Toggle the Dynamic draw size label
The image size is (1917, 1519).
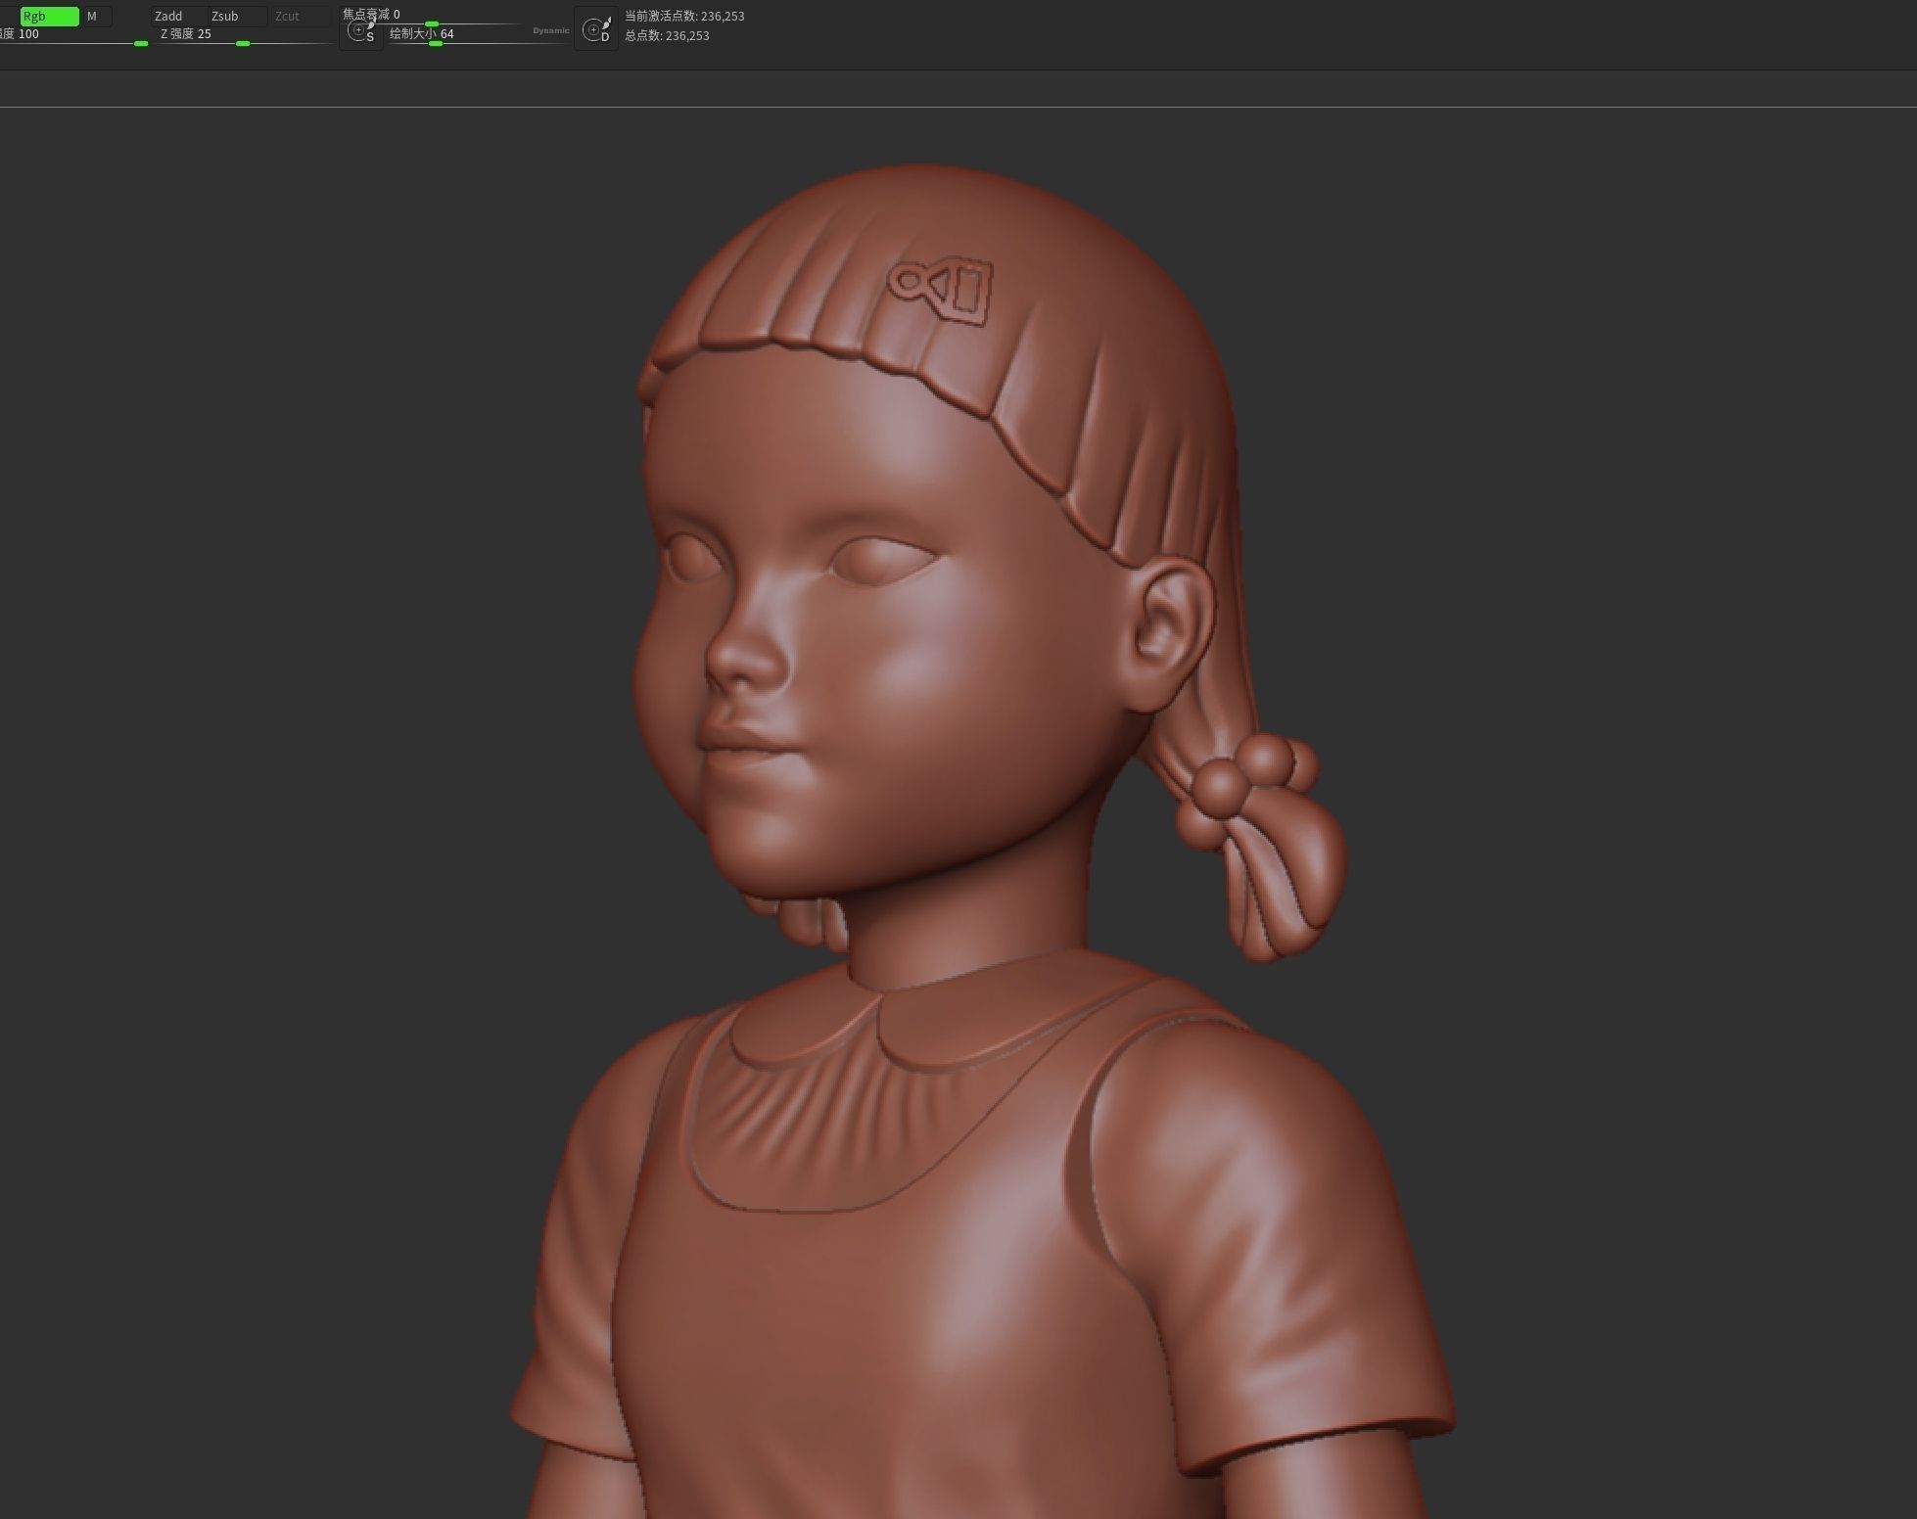(550, 31)
